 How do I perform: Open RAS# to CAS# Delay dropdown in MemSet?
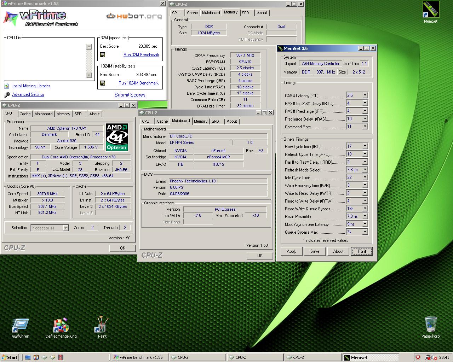[365, 103]
